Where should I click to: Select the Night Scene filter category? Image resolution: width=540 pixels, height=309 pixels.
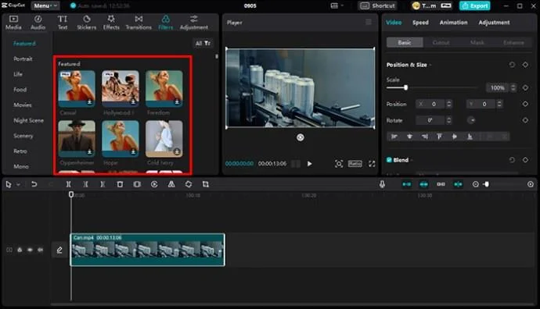pos(29,120)
